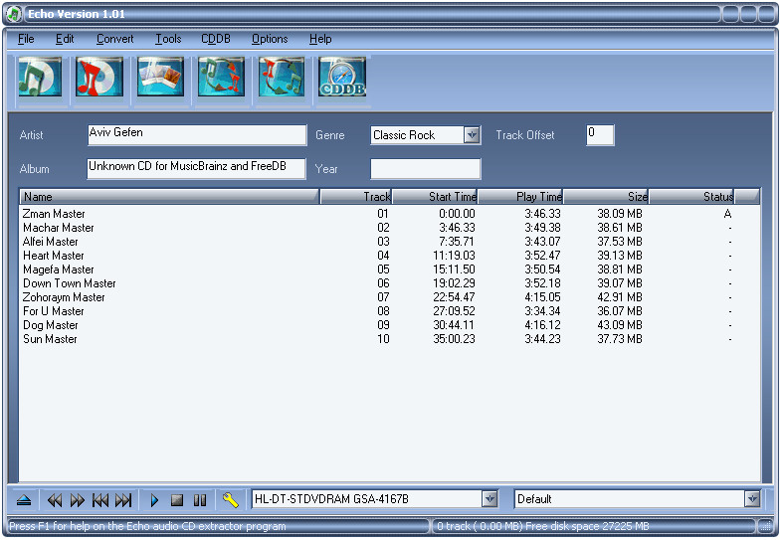This screenshot has height=540, width=783.
Task: Expand the Genre dropdown showing Classic Rock
Action: 472,134
